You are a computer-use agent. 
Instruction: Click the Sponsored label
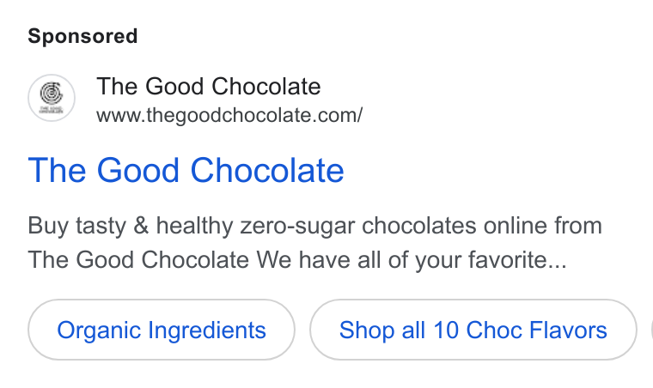click(x=82, y=36)
